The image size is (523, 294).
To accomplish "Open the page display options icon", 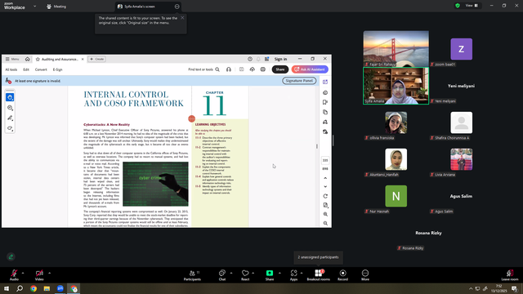I will click(325, 205).
